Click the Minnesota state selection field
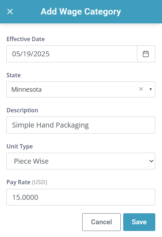Screen dimensions: 162x237 tap(81, 90)
